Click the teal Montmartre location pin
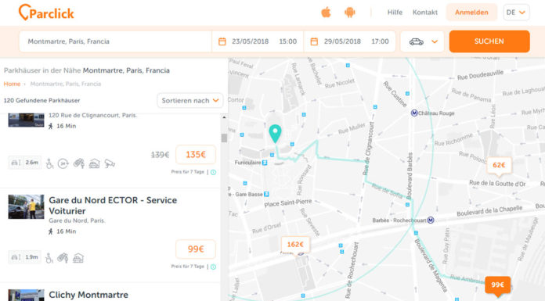545x301 pixels. [275, 134]
